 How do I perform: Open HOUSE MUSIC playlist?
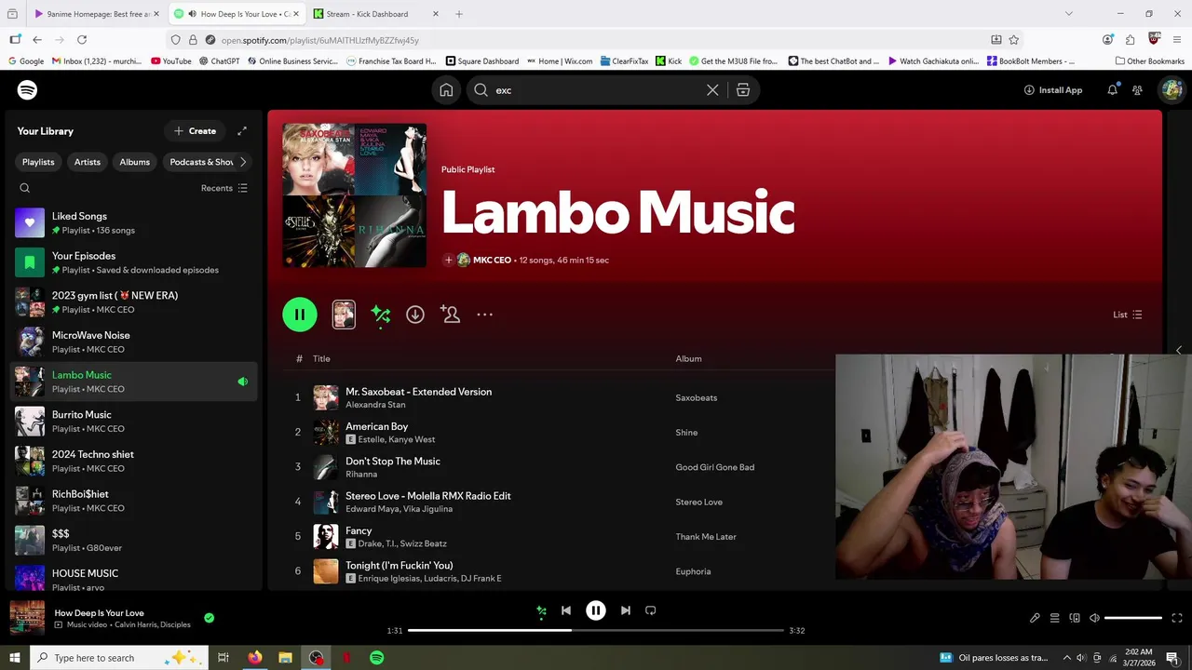[x=134, y=580]
